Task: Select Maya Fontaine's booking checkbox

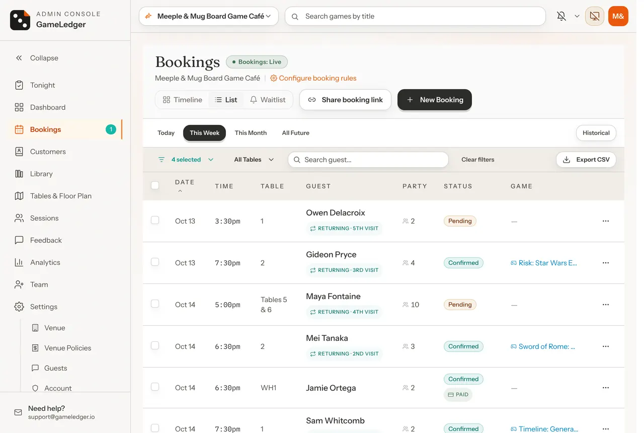Action: pyautogui.click(x=155, y=304)
